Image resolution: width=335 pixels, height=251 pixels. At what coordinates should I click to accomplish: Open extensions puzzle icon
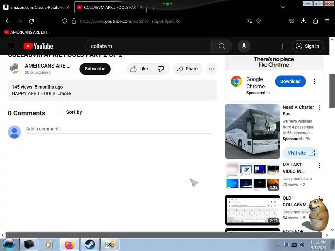[315, 21]
